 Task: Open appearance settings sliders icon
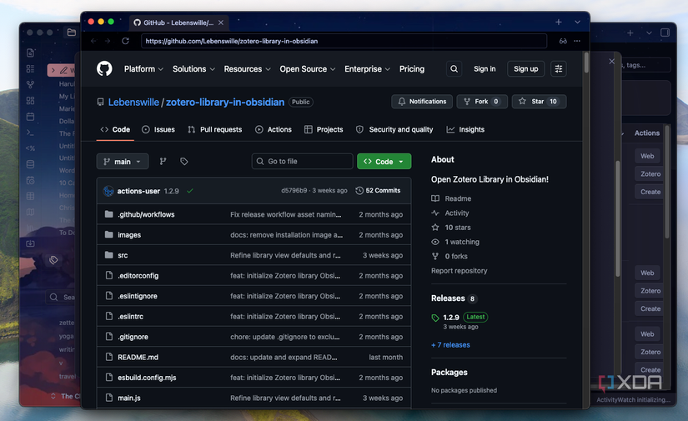pos(559,69)
